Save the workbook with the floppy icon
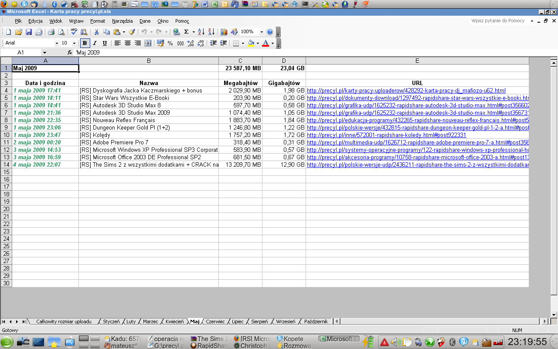 pyautogui.click(x=29, y=32)
